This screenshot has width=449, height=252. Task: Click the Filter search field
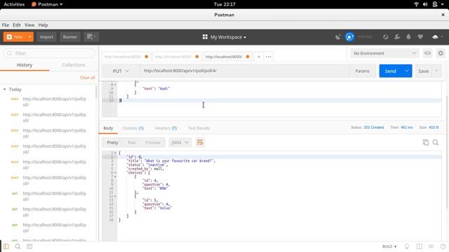[49, 53]
